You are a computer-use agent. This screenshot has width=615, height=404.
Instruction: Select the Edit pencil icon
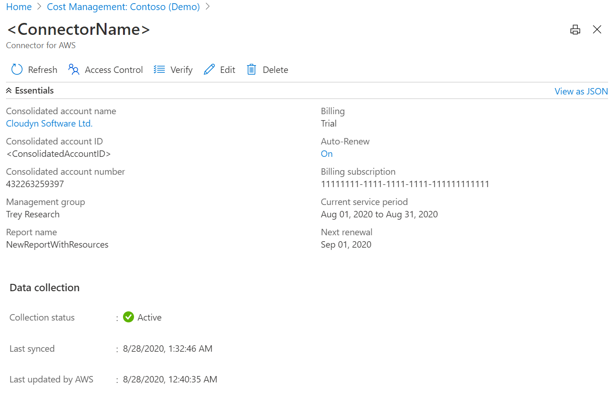tap(209, 70)
